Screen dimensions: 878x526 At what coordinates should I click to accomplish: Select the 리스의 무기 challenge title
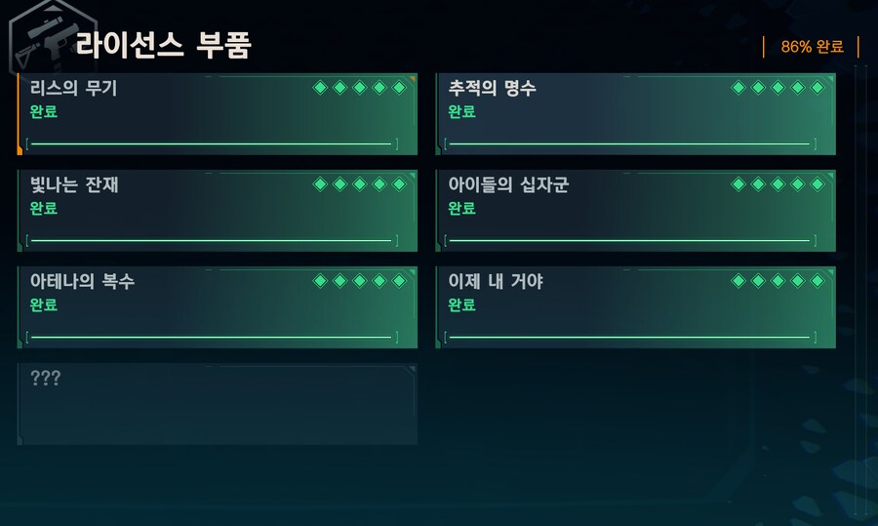coord(74,89)
